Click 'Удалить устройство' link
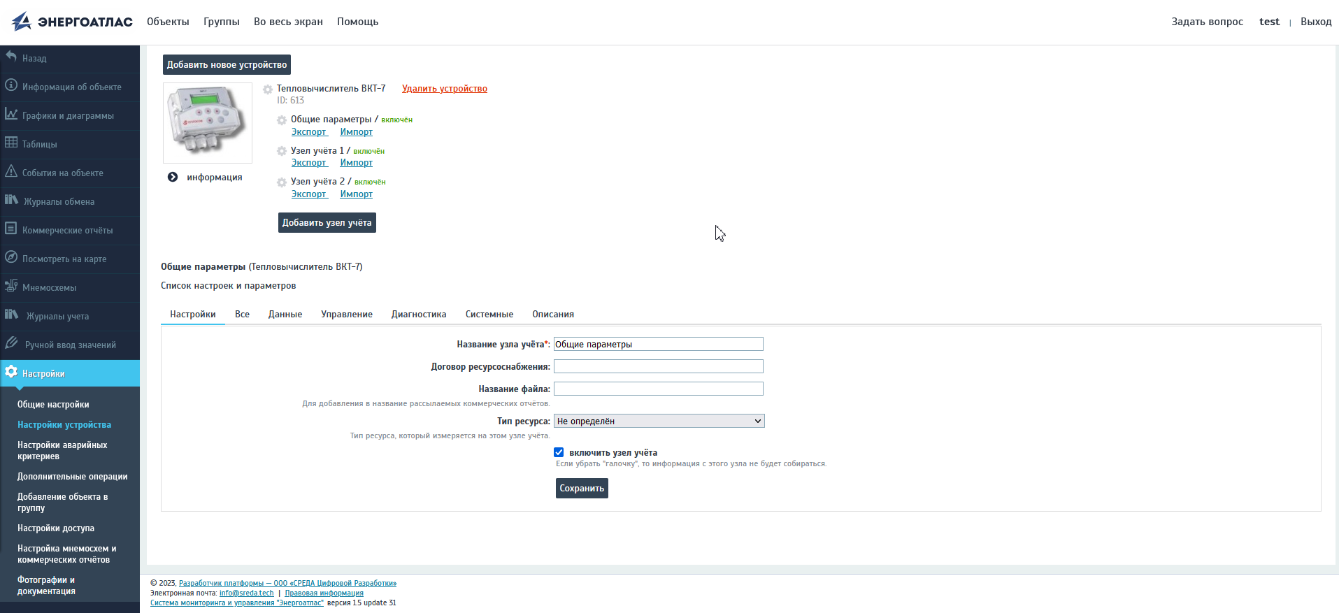The width and height of the screenshot is (1339, 613). pyautogui.click(x=444, y=89)
